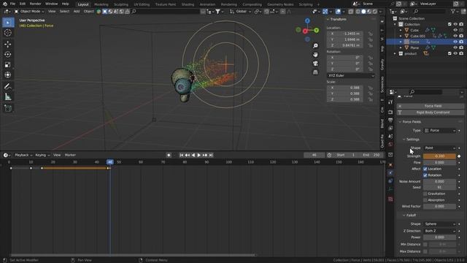The height and width of the screenshot is (263, 467).
Task: Click the Y axis on navigation gizmo
Action: (316, 30)
